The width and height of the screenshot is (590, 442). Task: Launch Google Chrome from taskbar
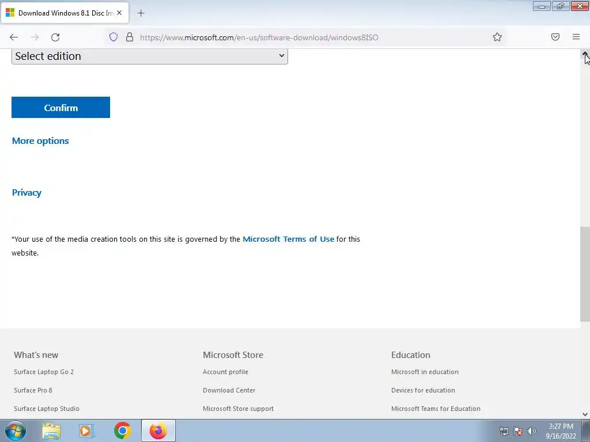click(122, 430)
